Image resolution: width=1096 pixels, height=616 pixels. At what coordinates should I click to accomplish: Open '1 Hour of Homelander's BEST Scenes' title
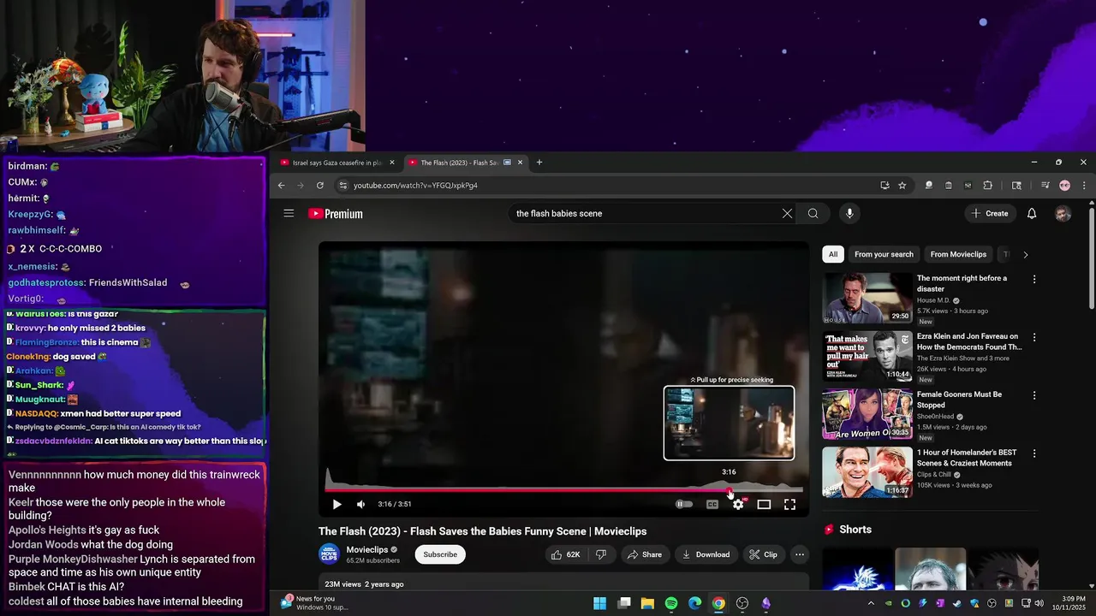pos(967,458)
